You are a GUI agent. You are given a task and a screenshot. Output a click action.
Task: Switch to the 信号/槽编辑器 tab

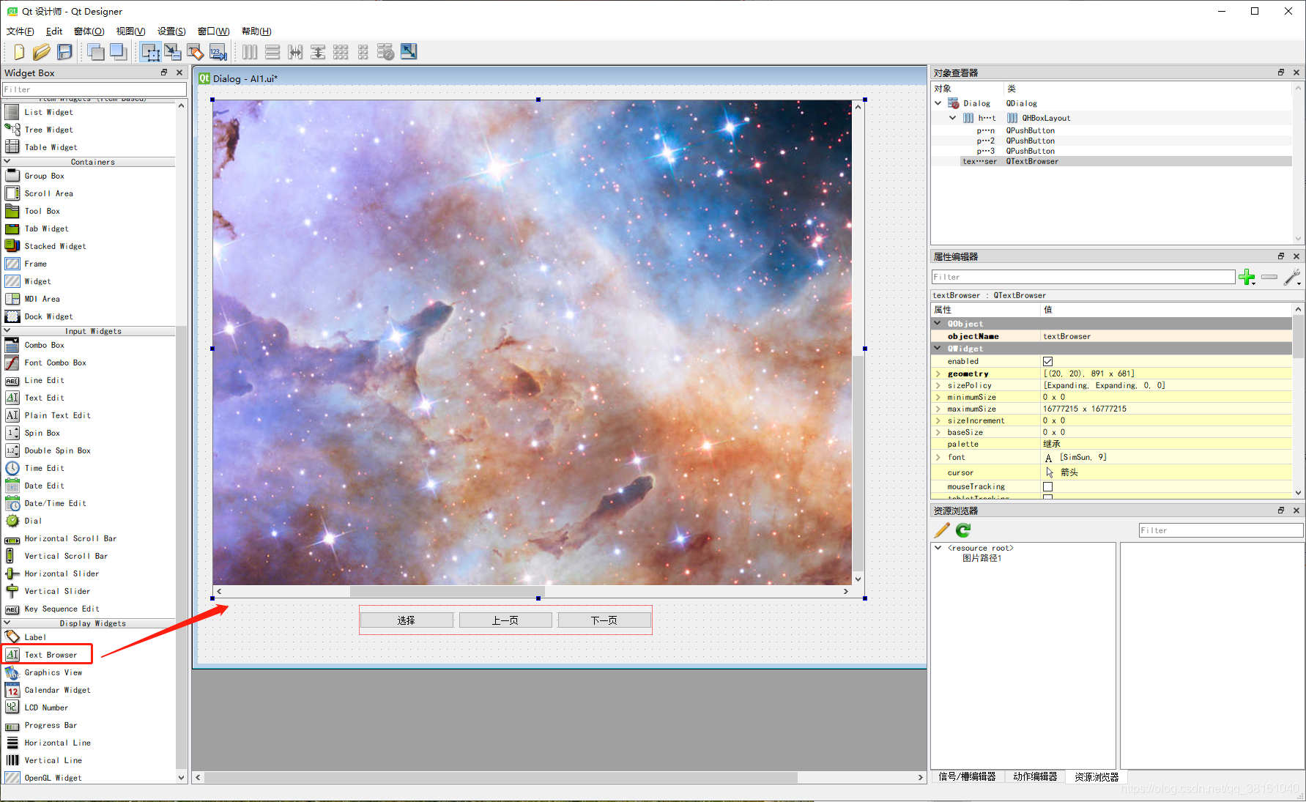tap(967, 776)
